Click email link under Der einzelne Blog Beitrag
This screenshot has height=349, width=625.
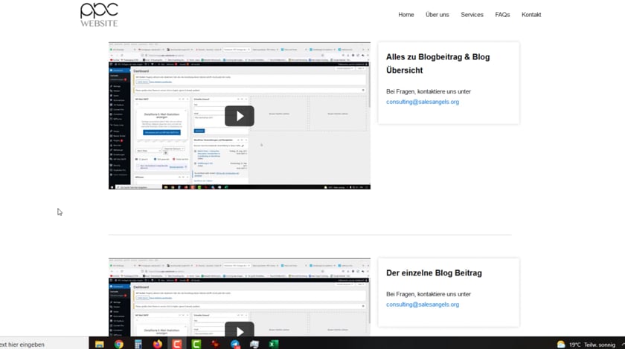point(423,304)
